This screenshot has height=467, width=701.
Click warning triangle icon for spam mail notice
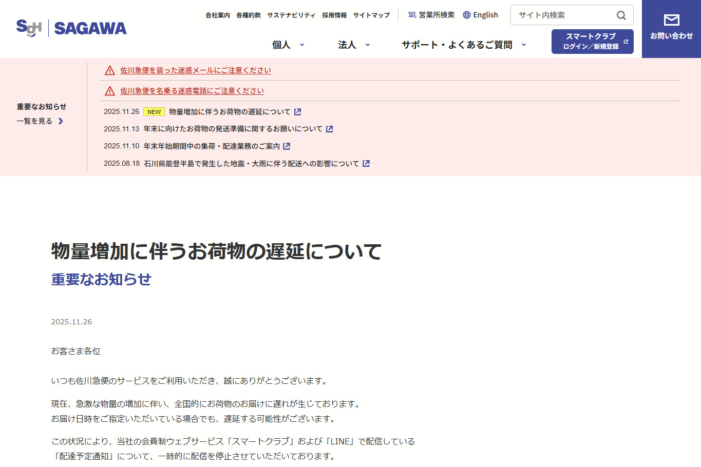(x=110, y=70)
